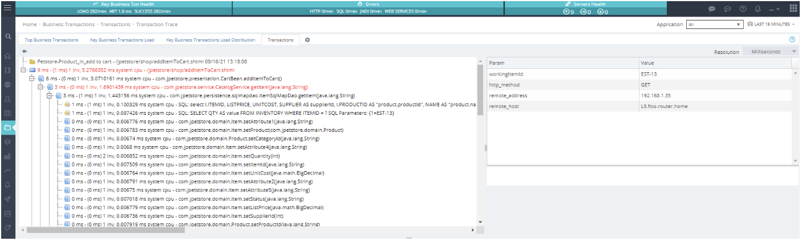Select the Transactions tab
Screen dimensions: 802x241
coord(281,40)
